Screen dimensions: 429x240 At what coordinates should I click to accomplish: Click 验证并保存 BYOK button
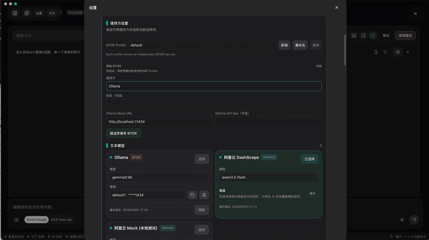123,133
